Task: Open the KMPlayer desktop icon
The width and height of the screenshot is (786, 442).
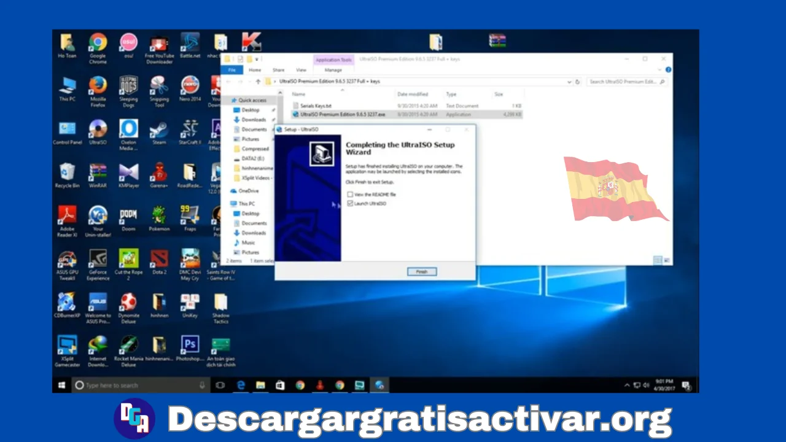Action: (x=128, y=176)
